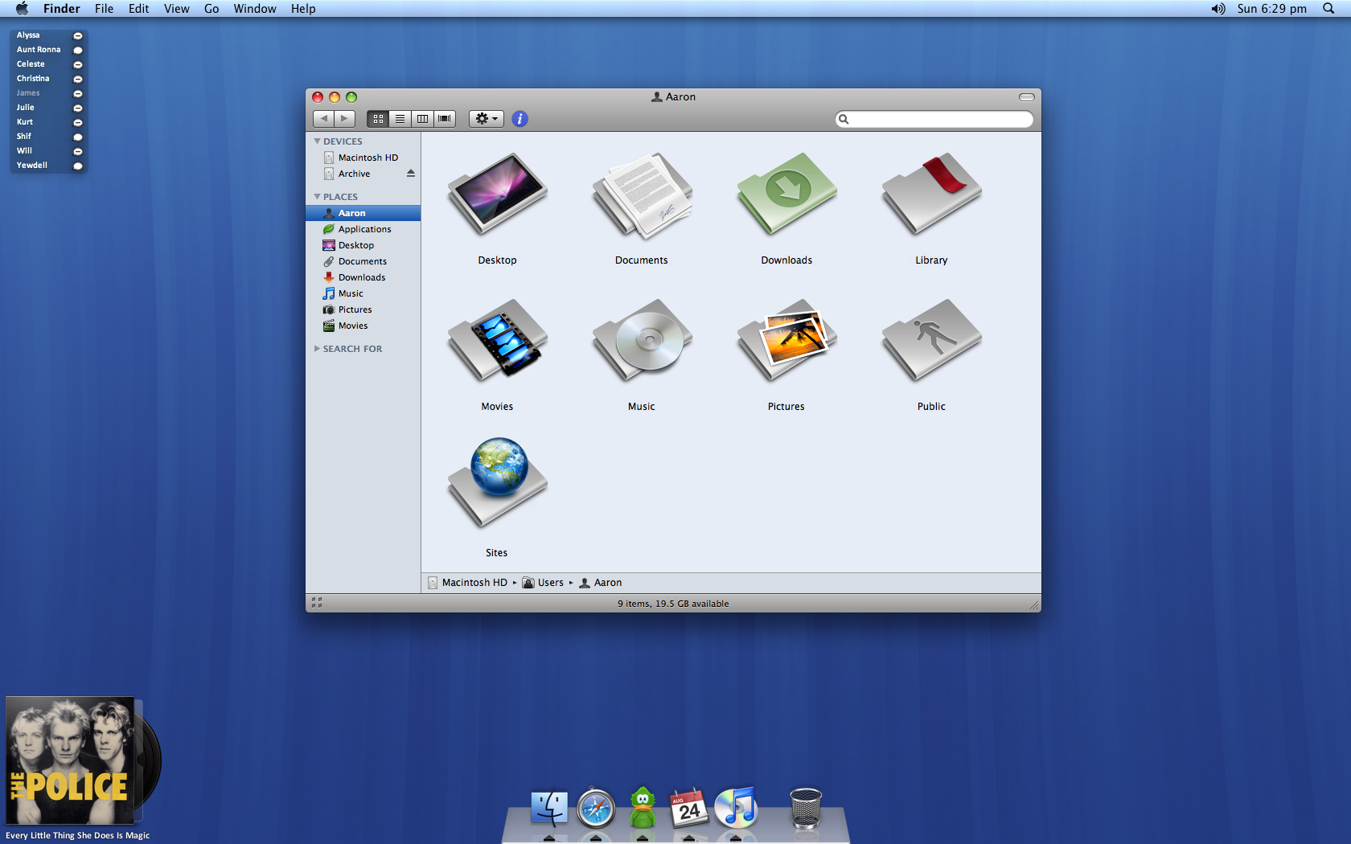
Task: Go forward with the right arrow button
Action: 345,119
